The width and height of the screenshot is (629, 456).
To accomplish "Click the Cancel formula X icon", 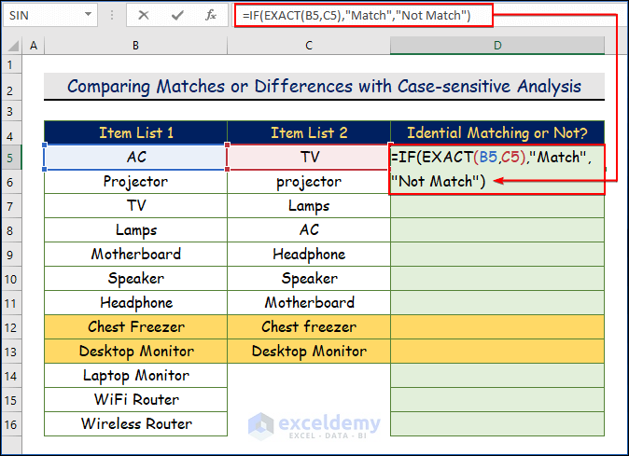I will coord(144,15).
